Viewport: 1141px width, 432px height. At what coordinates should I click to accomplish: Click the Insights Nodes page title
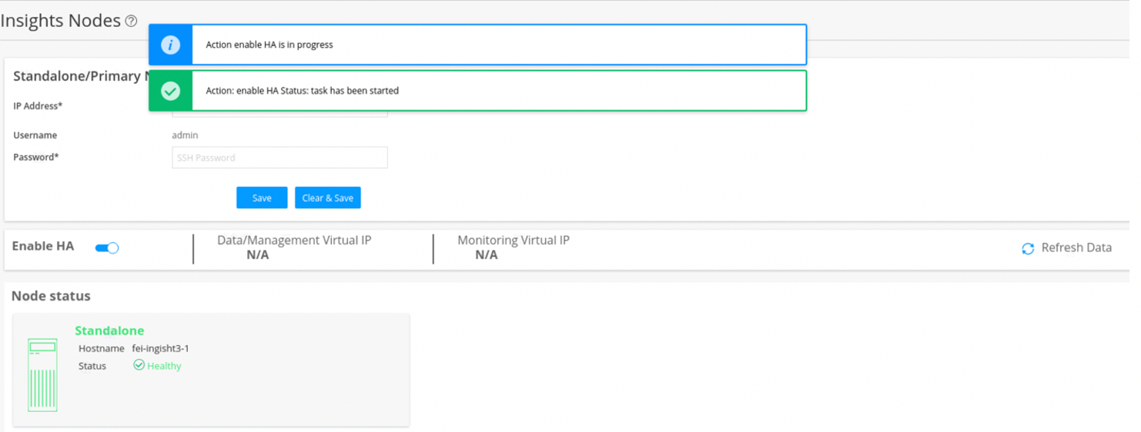(x=61, y=21)
